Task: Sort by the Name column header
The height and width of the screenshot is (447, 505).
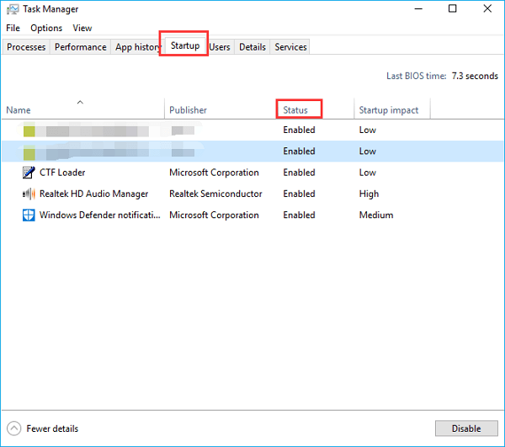Action: (19, 110)
